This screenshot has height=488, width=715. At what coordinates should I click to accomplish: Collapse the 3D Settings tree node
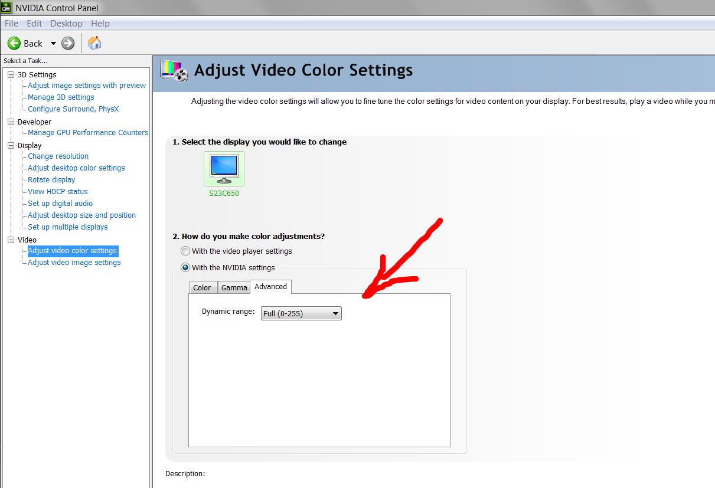[11, 74]
